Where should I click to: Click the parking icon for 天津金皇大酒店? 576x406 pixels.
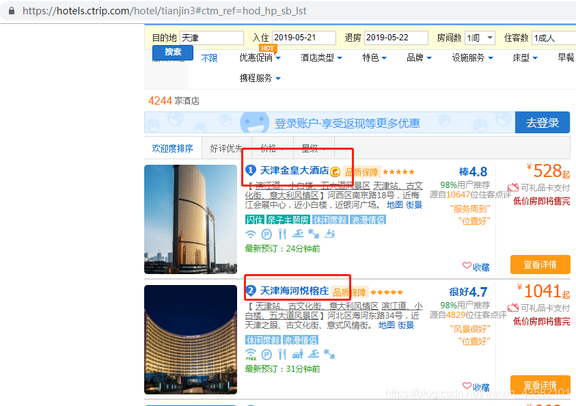[x=266, y=234]
